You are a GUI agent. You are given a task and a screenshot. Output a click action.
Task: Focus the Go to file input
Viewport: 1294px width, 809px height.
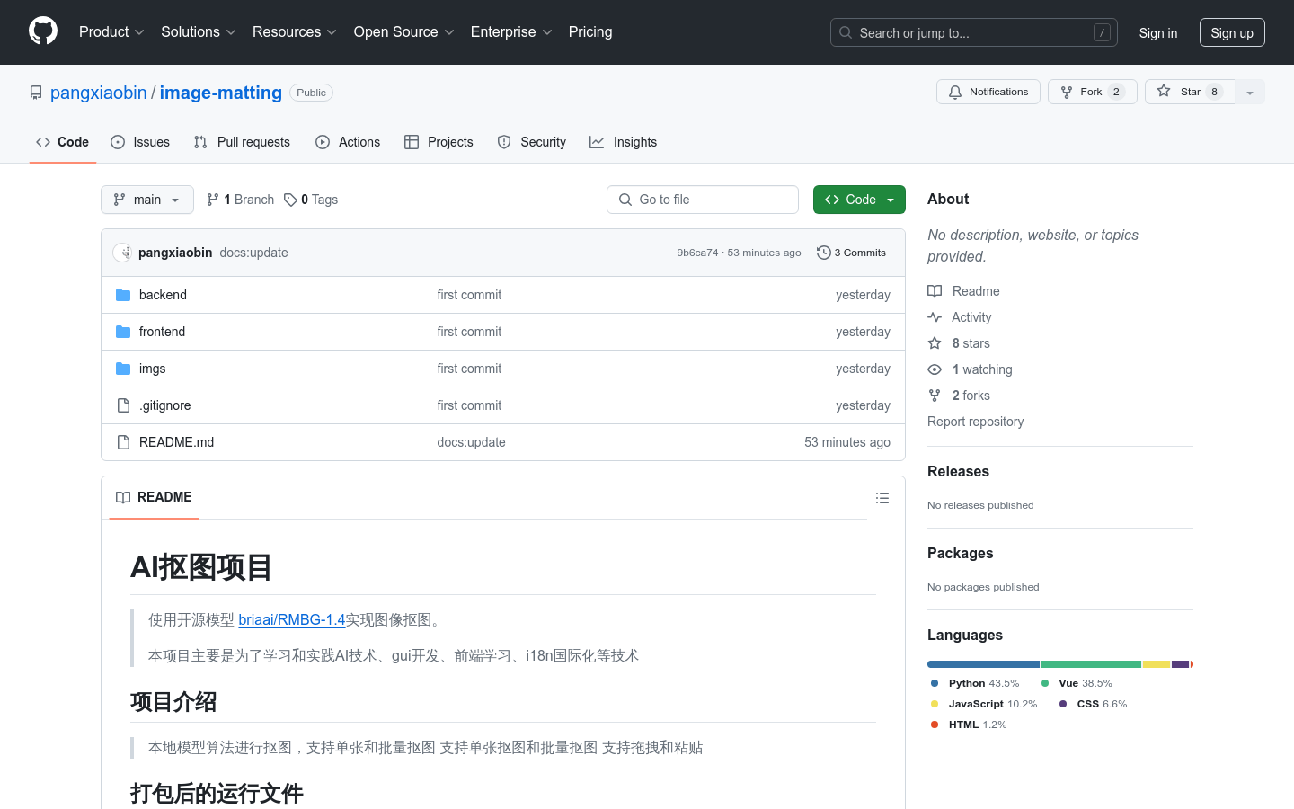[x=703, y=200]
